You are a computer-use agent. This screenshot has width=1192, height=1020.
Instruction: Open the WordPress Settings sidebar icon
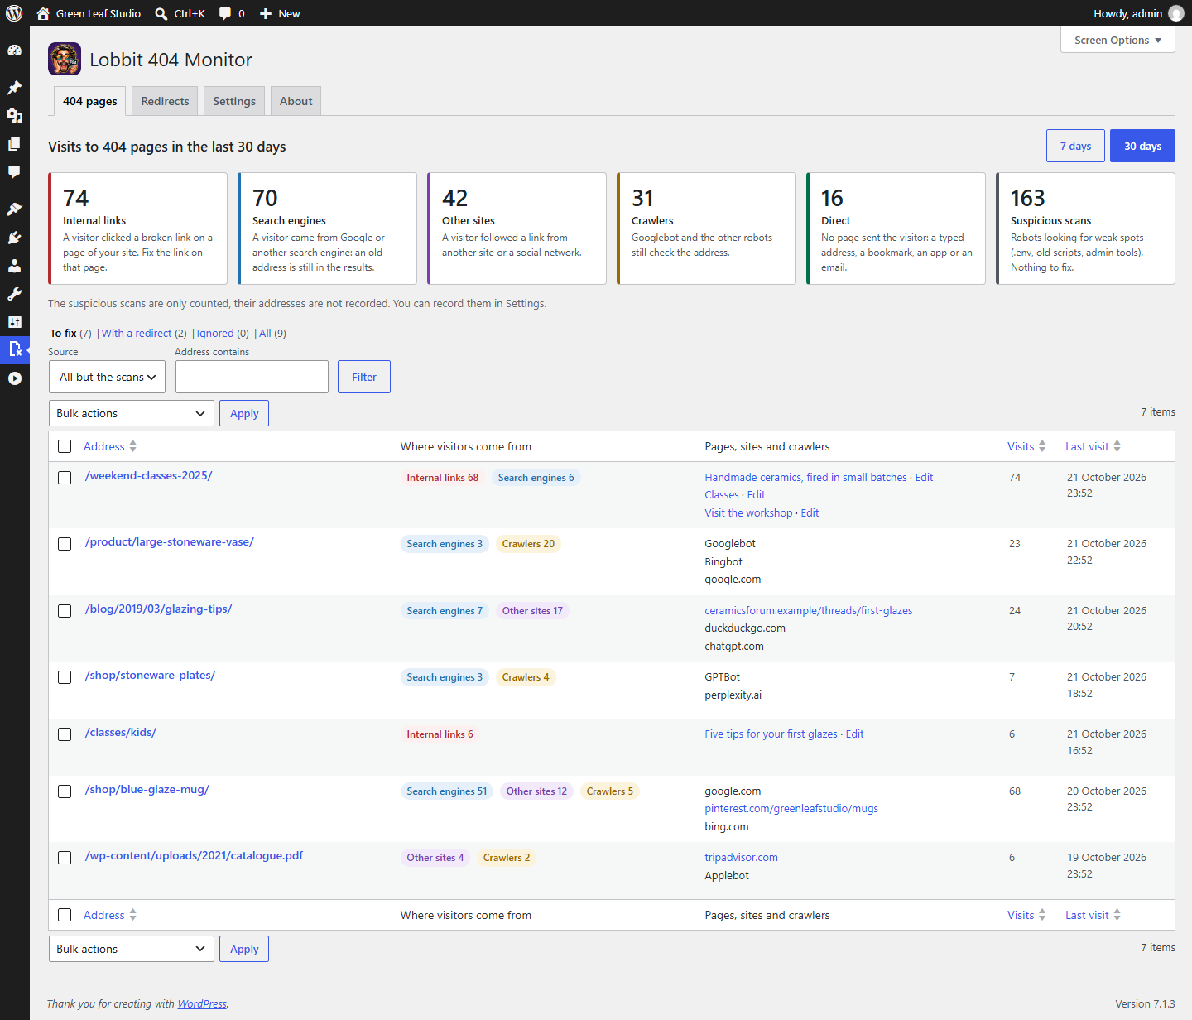pyautogui.click(x=14, y=322)
